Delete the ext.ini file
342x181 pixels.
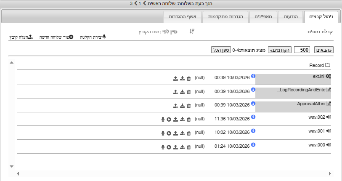click(x=188, y=78)
